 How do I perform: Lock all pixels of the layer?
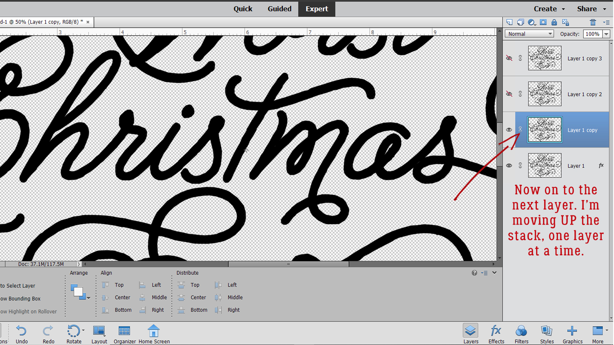pos(554,22)
